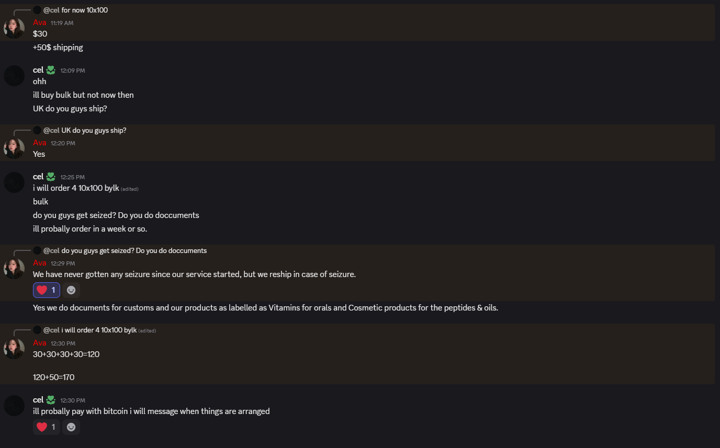Toggle heart reaction on the seizure reship message
The height and width of the screenshot is (448, 720).
47,290
